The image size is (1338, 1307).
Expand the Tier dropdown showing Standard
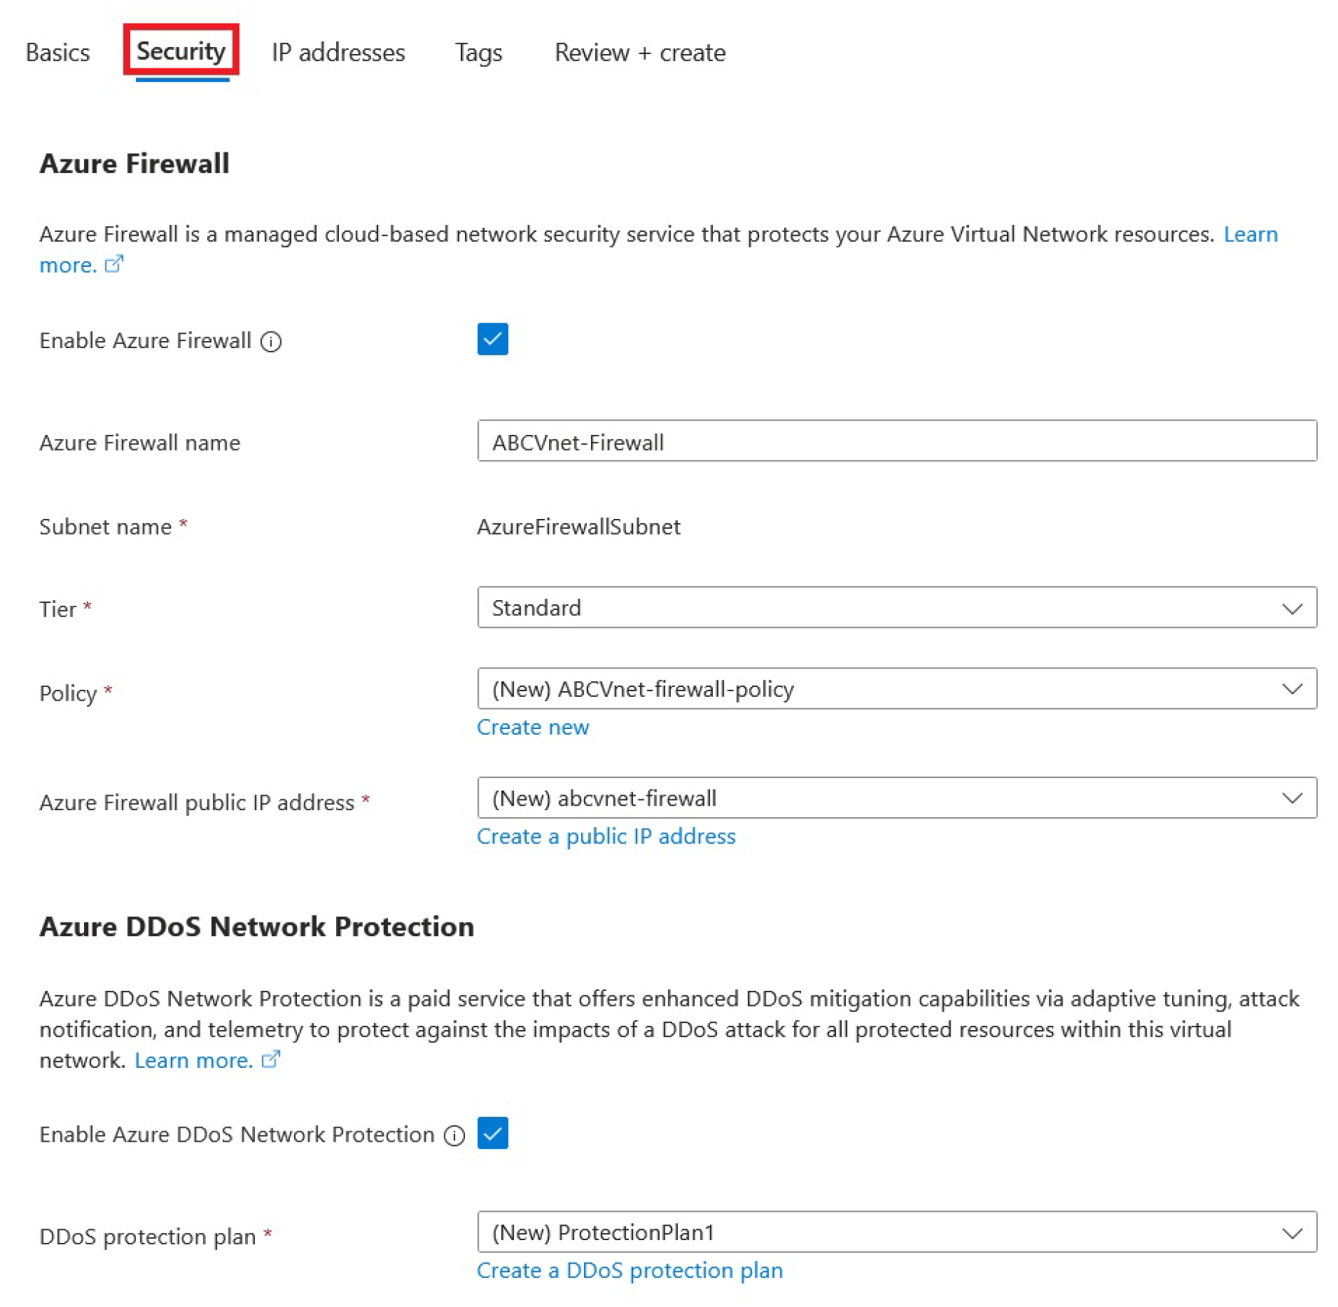pos(896,608)
